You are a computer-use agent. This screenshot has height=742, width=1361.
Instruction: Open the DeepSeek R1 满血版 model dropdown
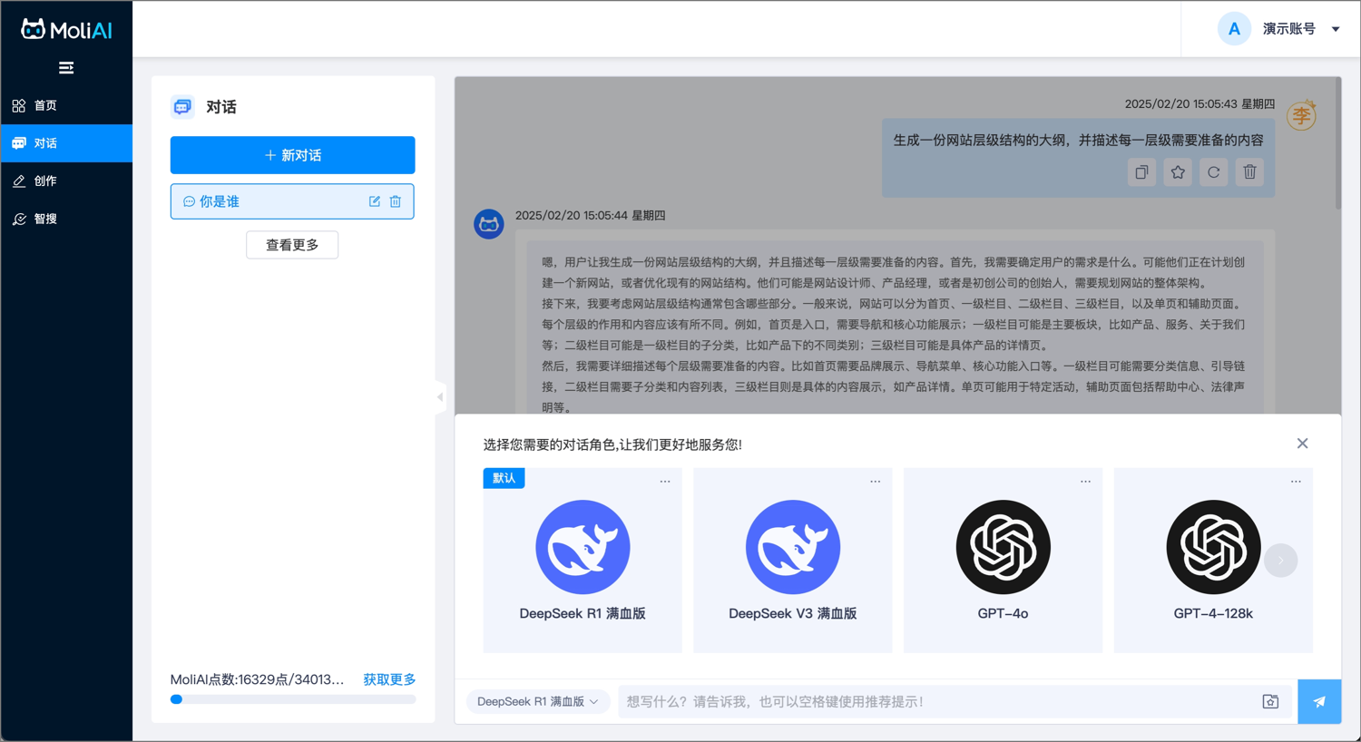(537, 701)
